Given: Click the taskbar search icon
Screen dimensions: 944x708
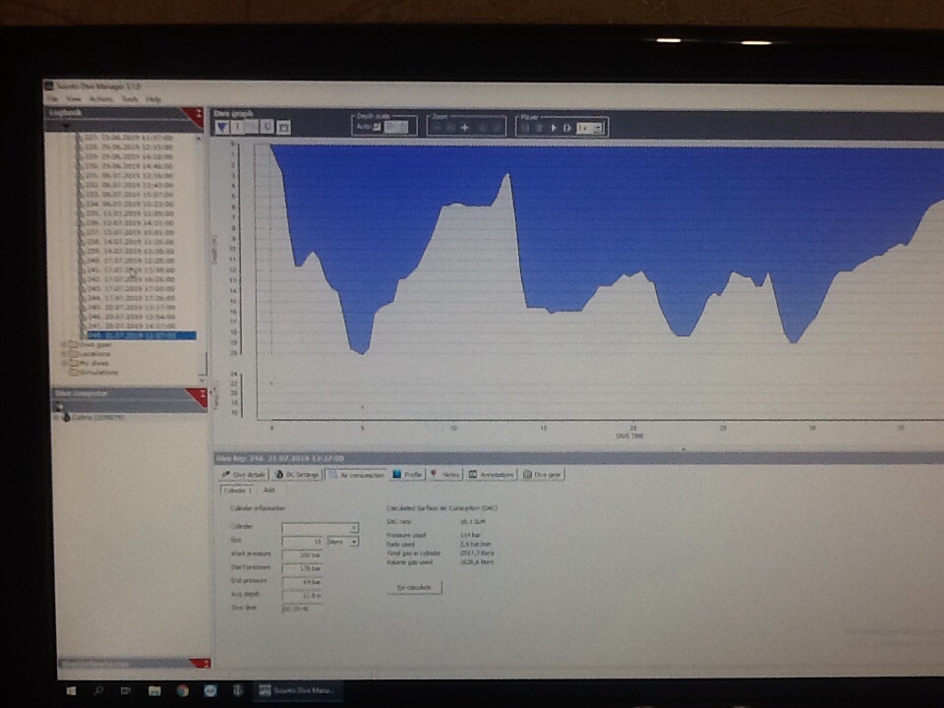Looking at the screenshot, I should tap(98, 690).
